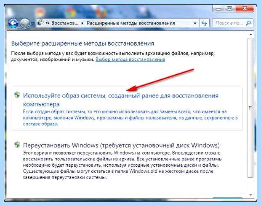Click the recovery icon in address bar
Screen dimensions: 261x206
tap(40, 23)
